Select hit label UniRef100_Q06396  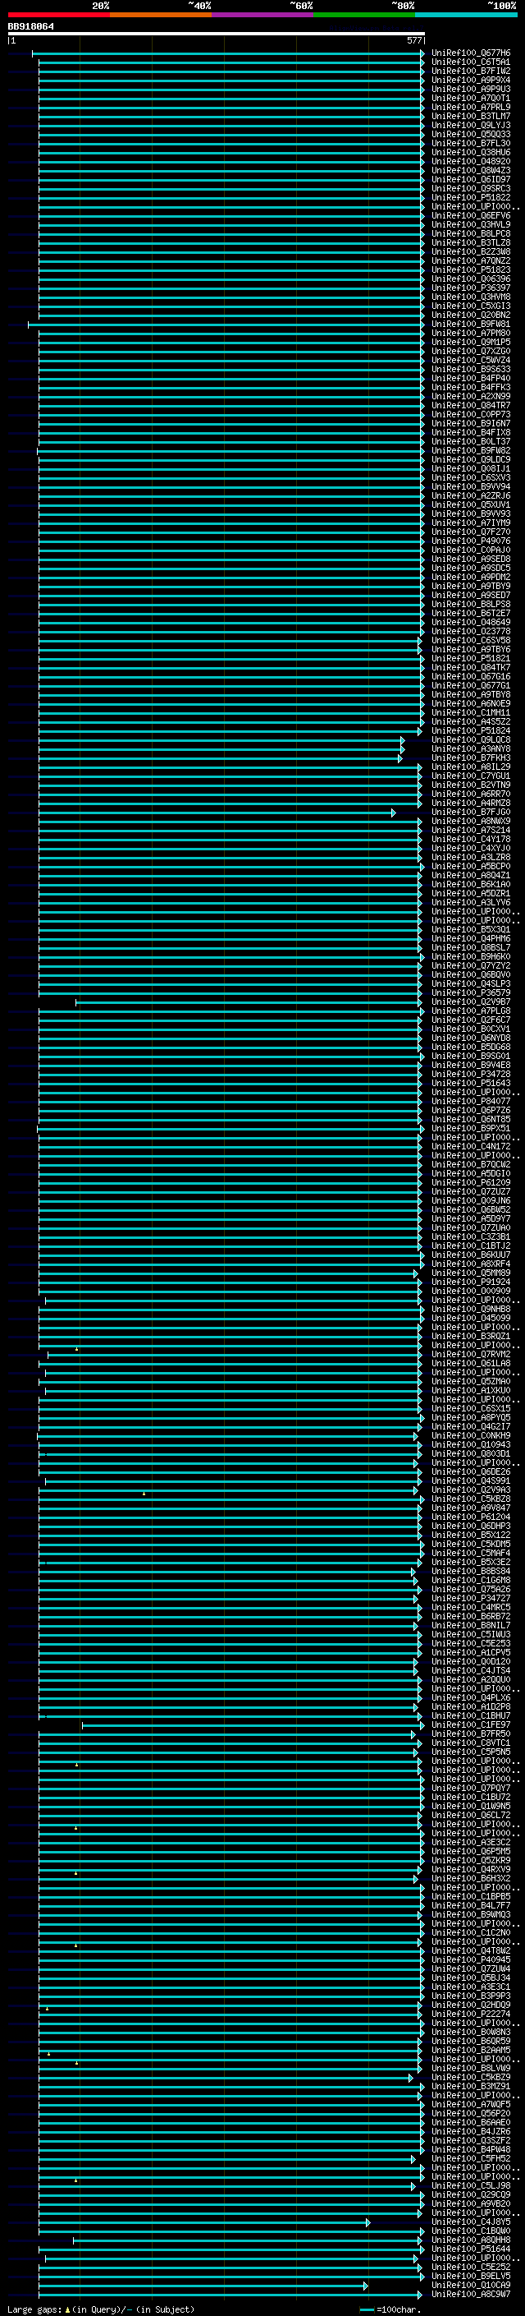click(471, 279)
